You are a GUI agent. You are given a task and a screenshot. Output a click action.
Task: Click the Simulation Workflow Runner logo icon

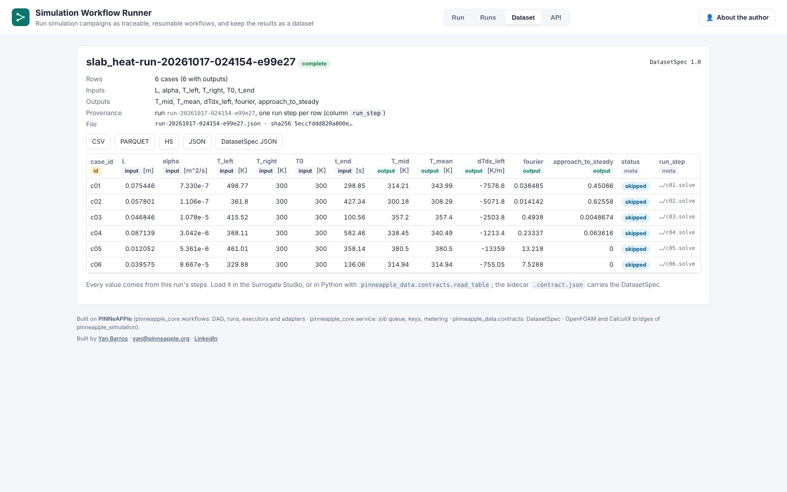coord(21,17)
